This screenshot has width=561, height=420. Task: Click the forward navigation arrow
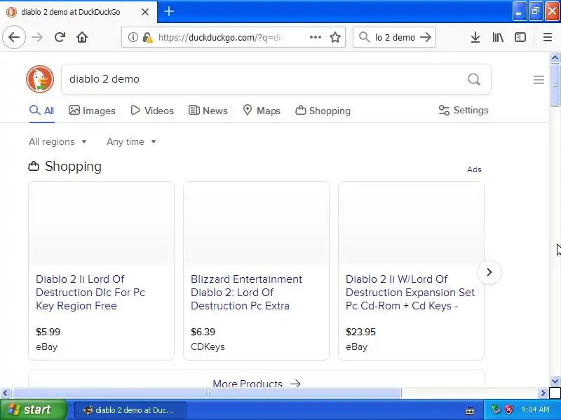click(x=37, y=37)
